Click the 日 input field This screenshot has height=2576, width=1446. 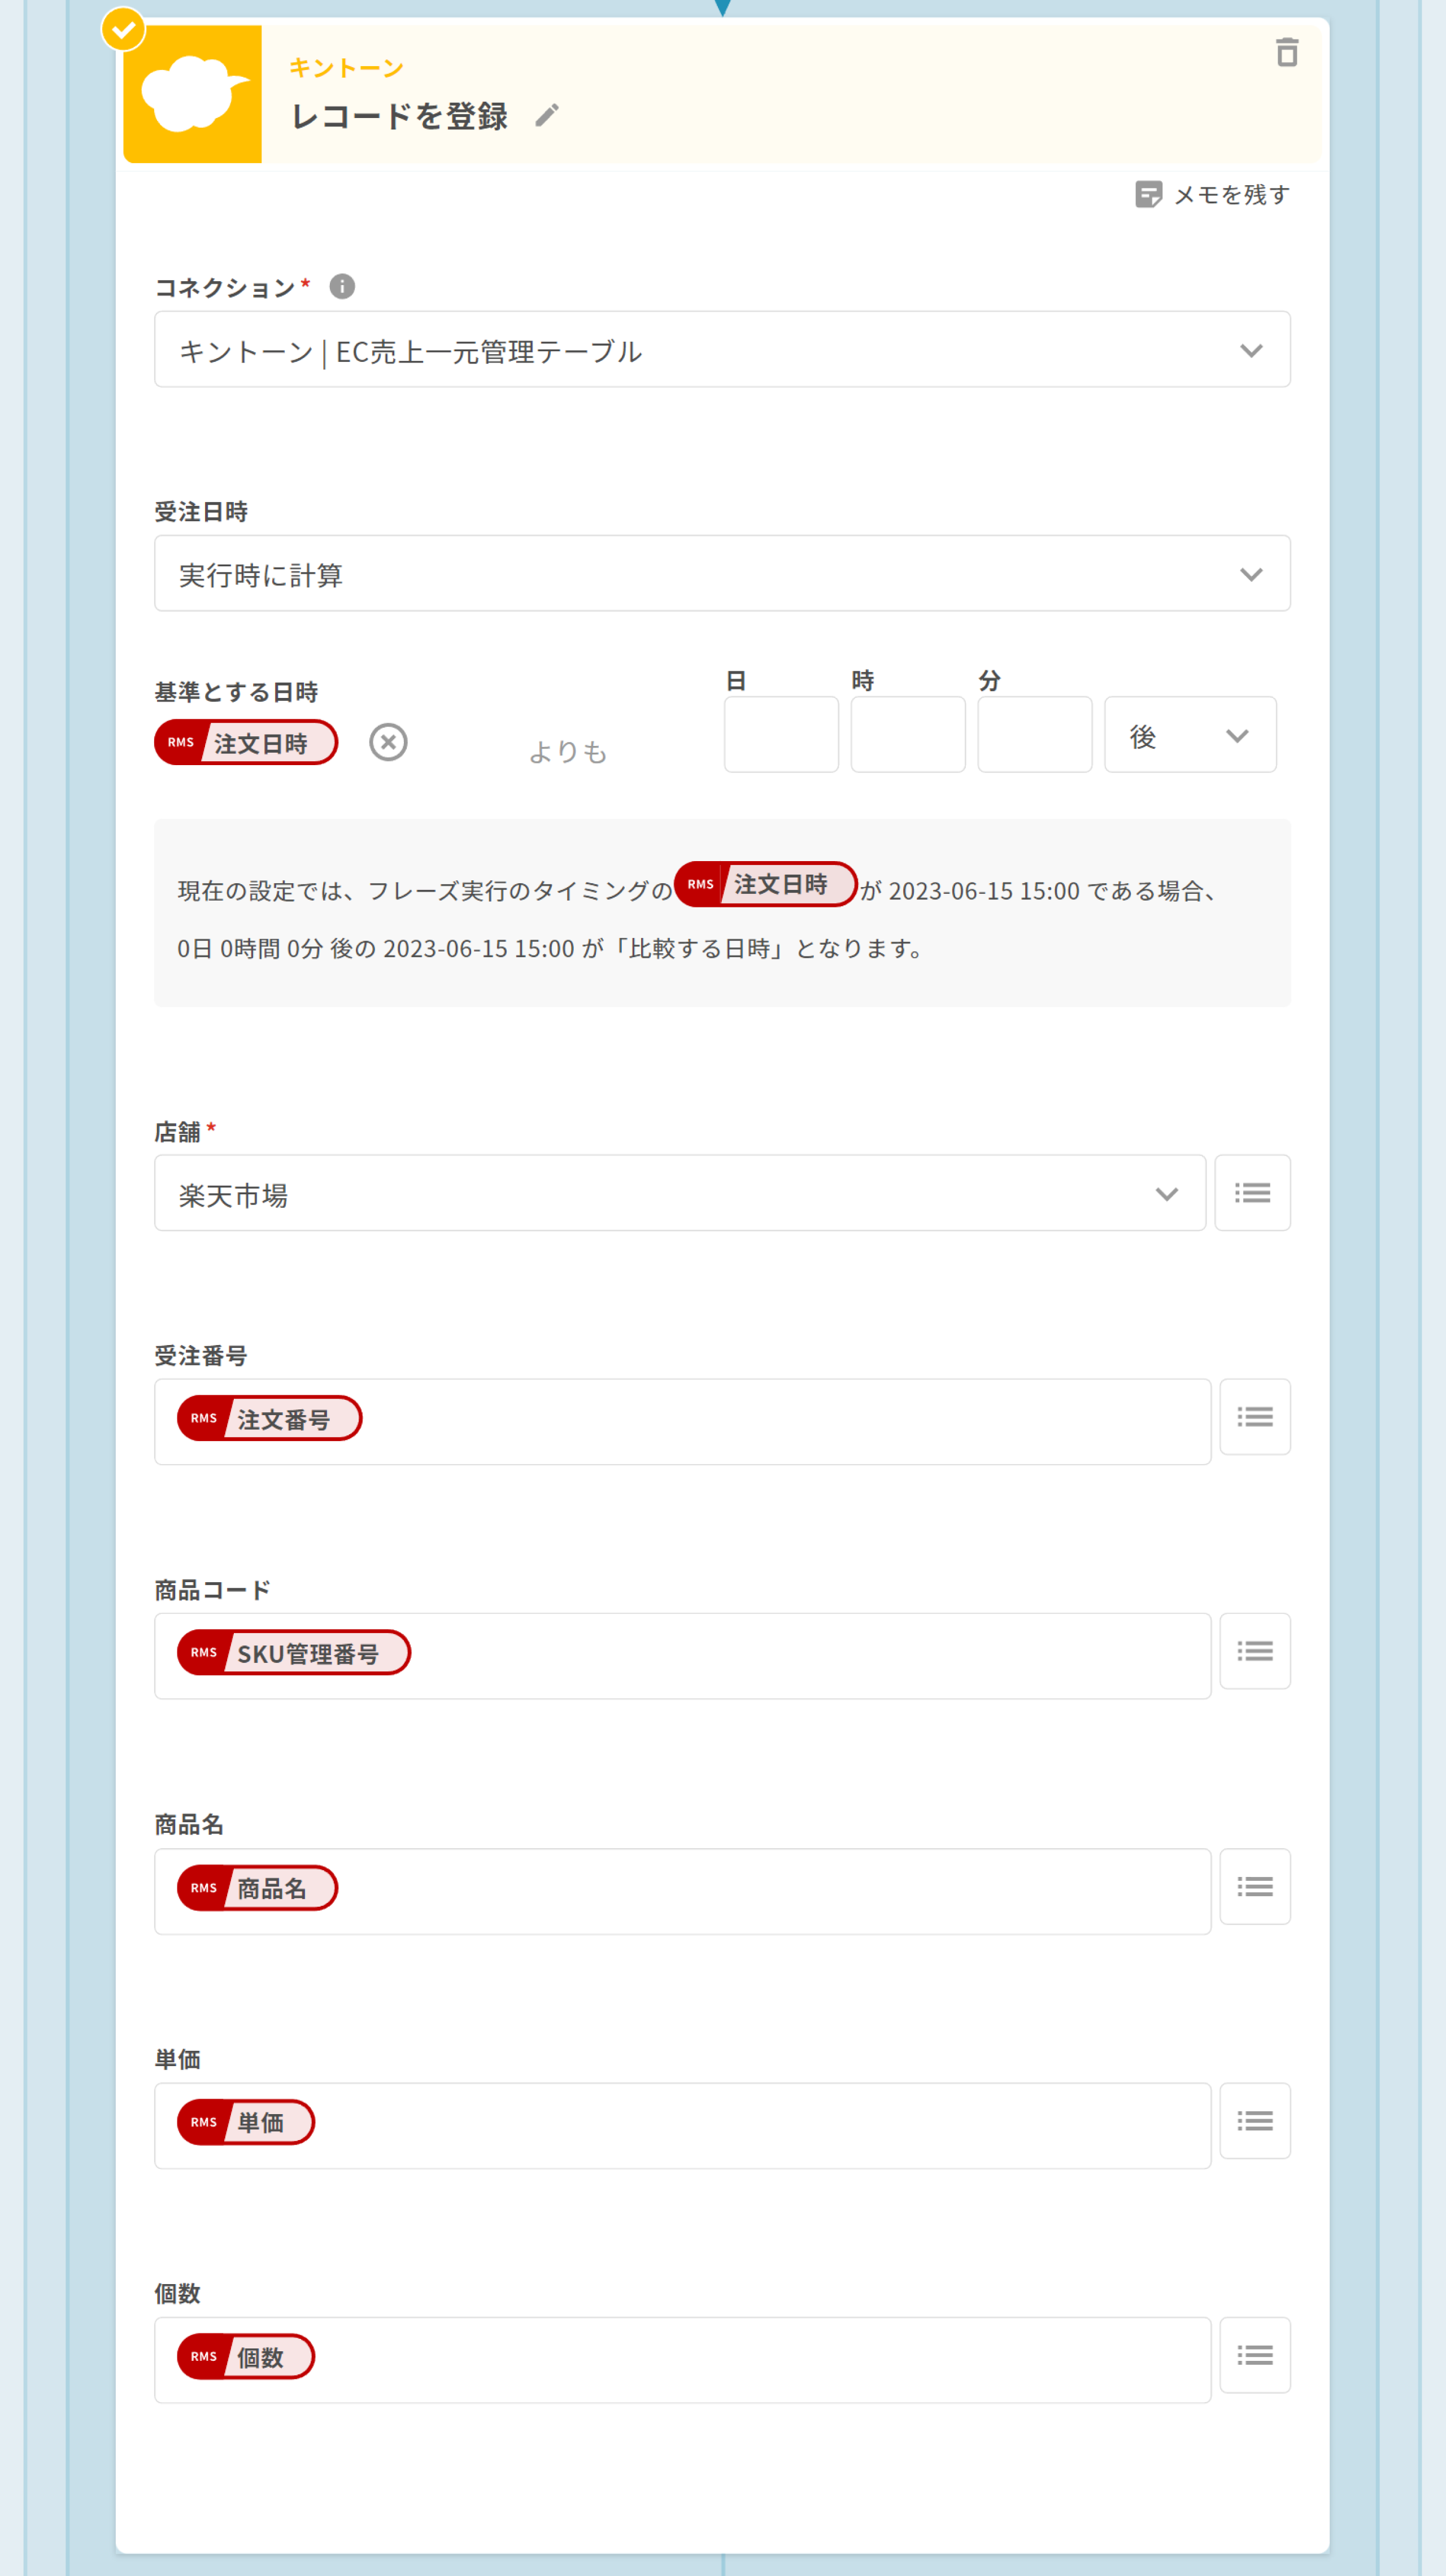781,735
